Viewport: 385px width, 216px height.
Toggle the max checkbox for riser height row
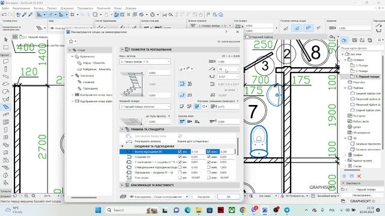pos(209,152)
